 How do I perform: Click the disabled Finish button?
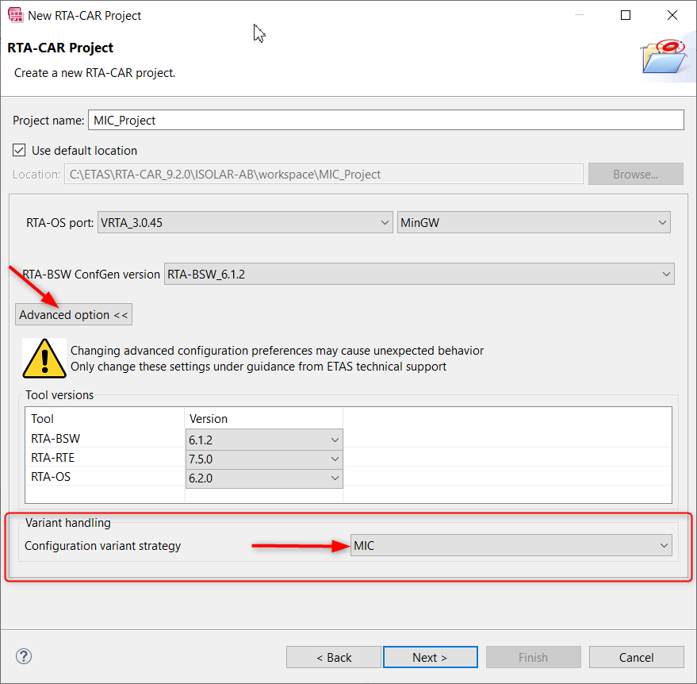click(534, 657)
